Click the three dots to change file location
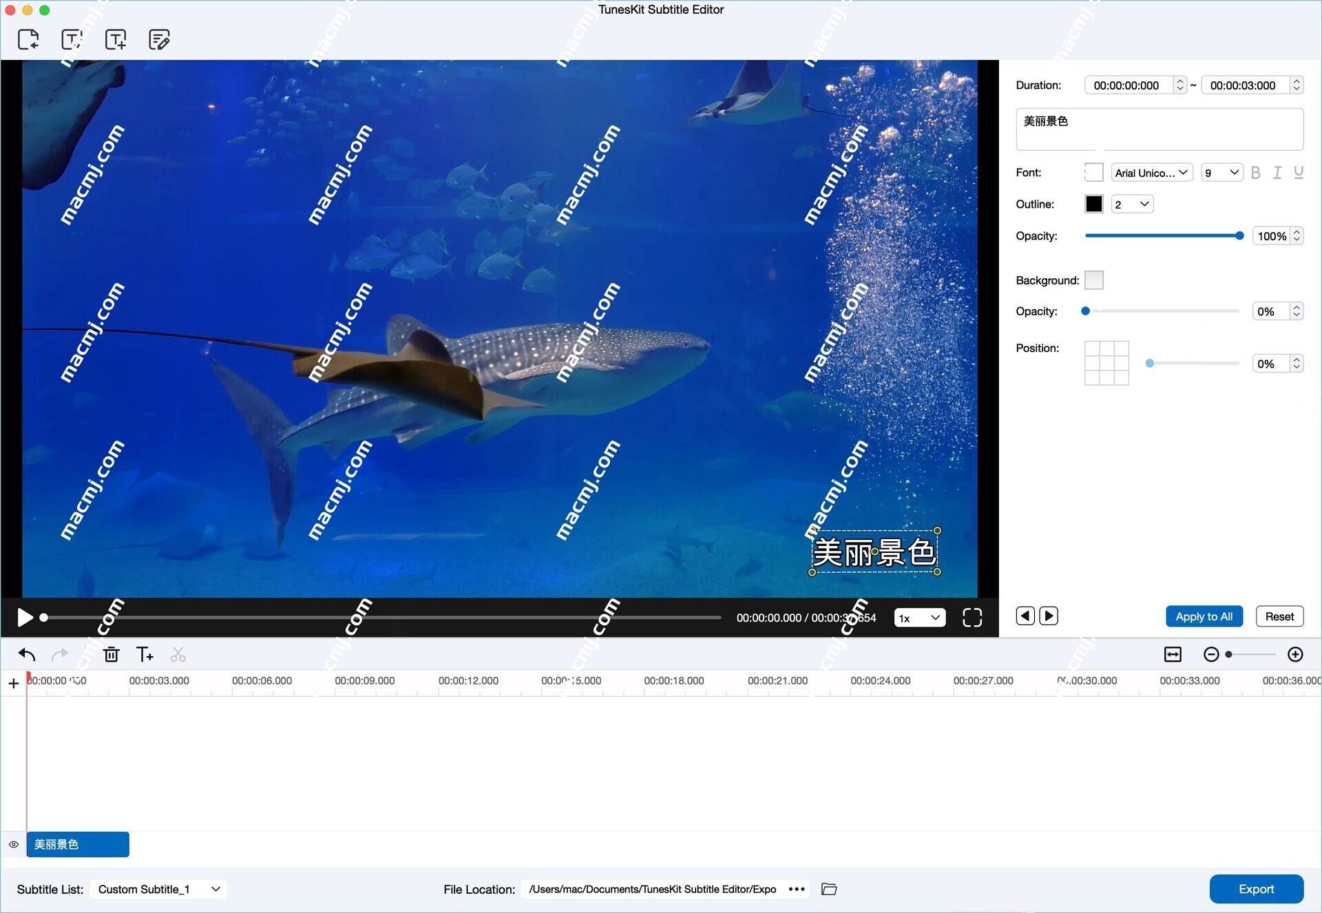 point(797,889)
